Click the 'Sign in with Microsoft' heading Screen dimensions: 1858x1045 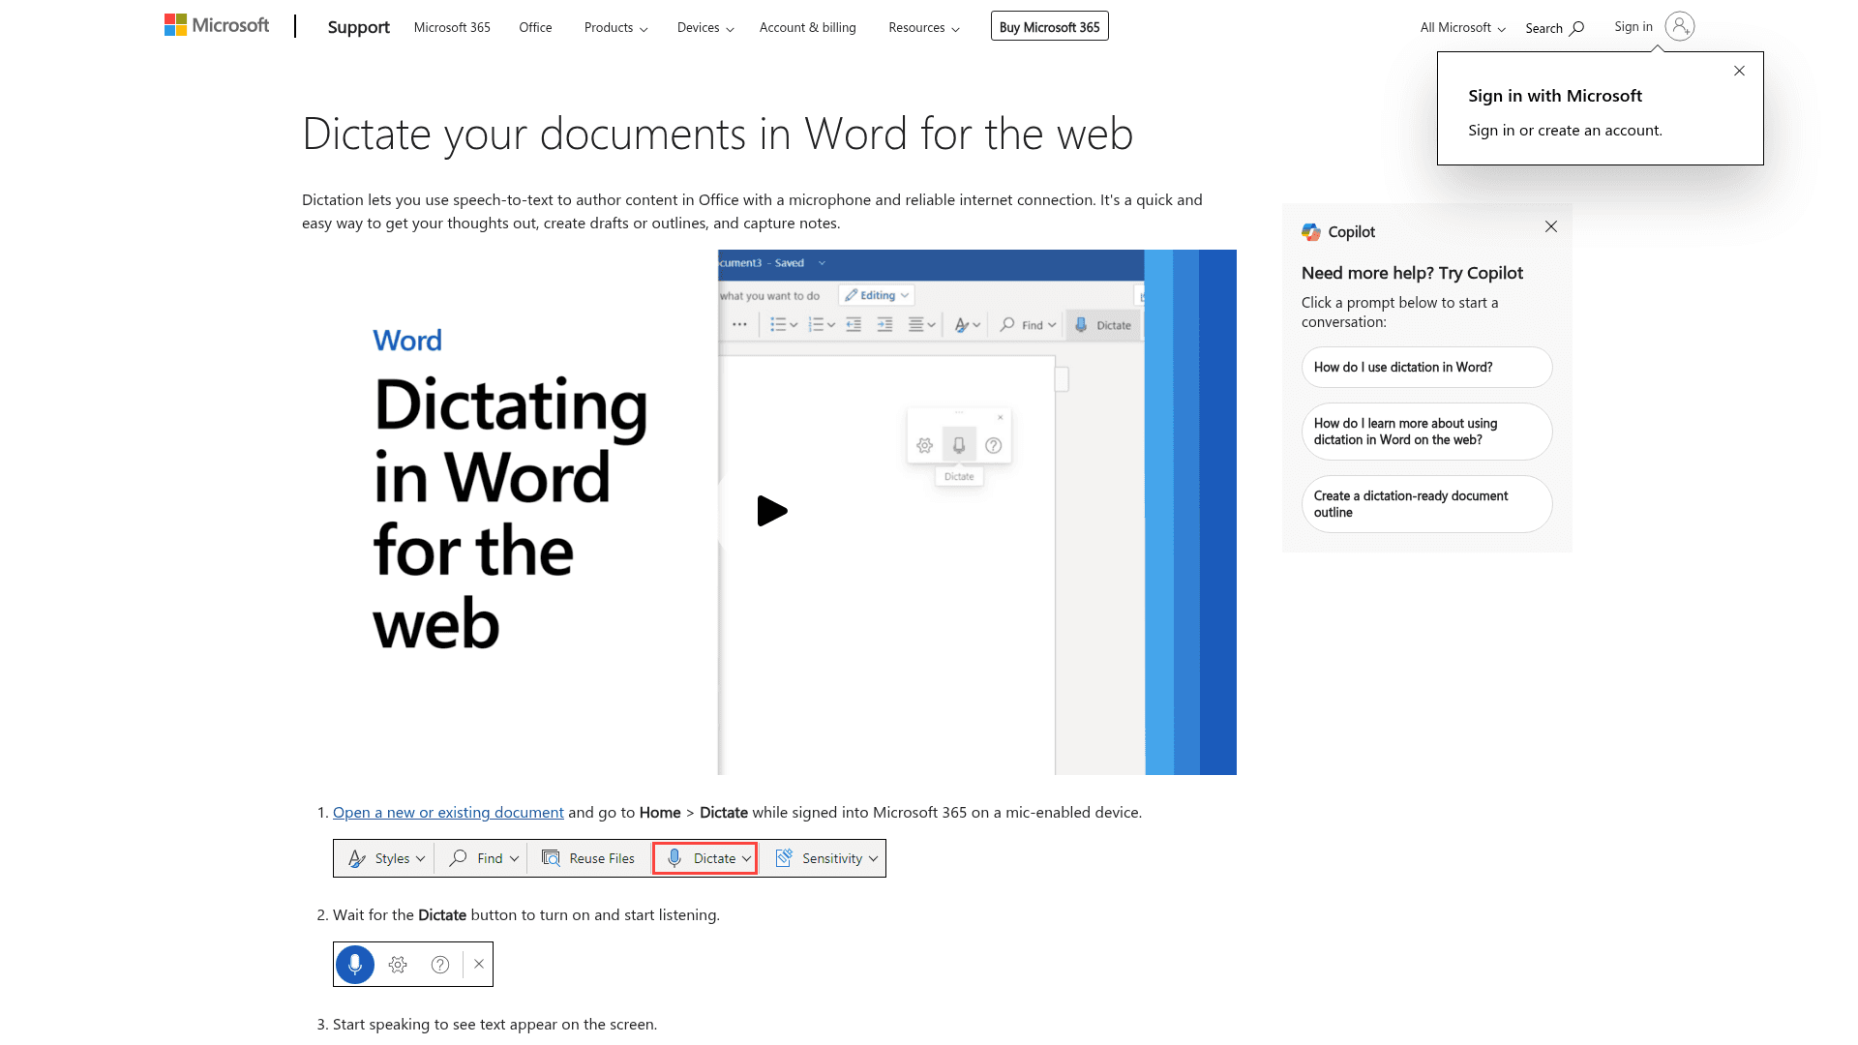pos(1555,96)
